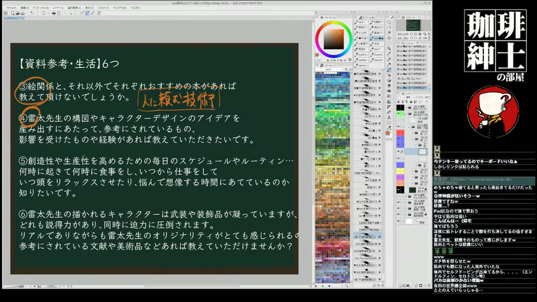Click the Redo arrow in command bar

[36, 13]
